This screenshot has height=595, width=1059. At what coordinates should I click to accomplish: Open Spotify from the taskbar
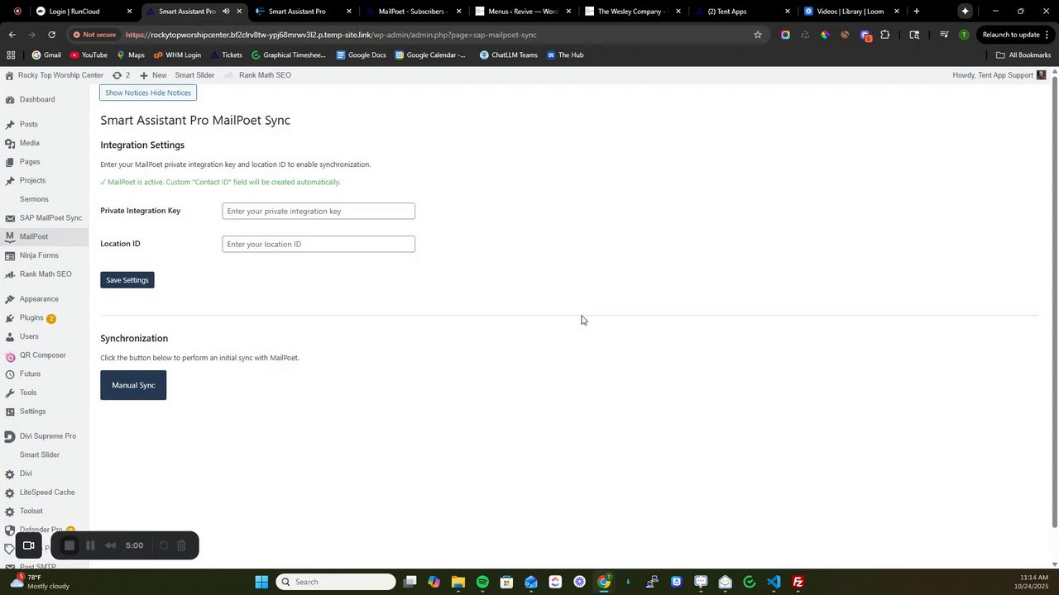[x=482, y=582]
